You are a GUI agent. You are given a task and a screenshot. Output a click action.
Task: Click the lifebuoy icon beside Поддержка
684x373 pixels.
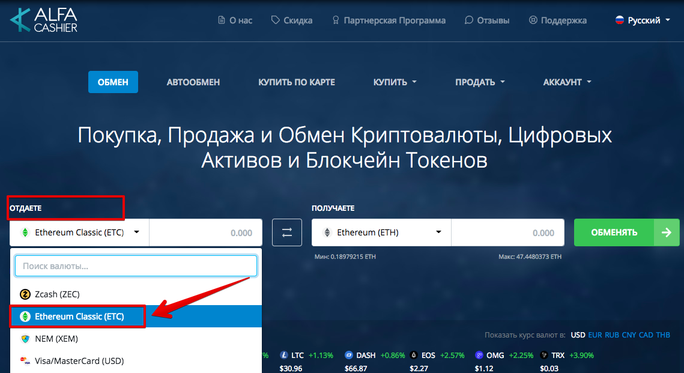click(x=533, y=20)
